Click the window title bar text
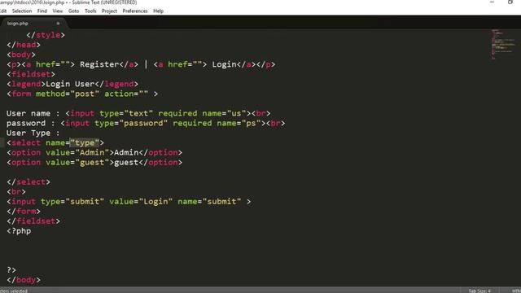Screen dimensions: 521x293 pos(68,2)
